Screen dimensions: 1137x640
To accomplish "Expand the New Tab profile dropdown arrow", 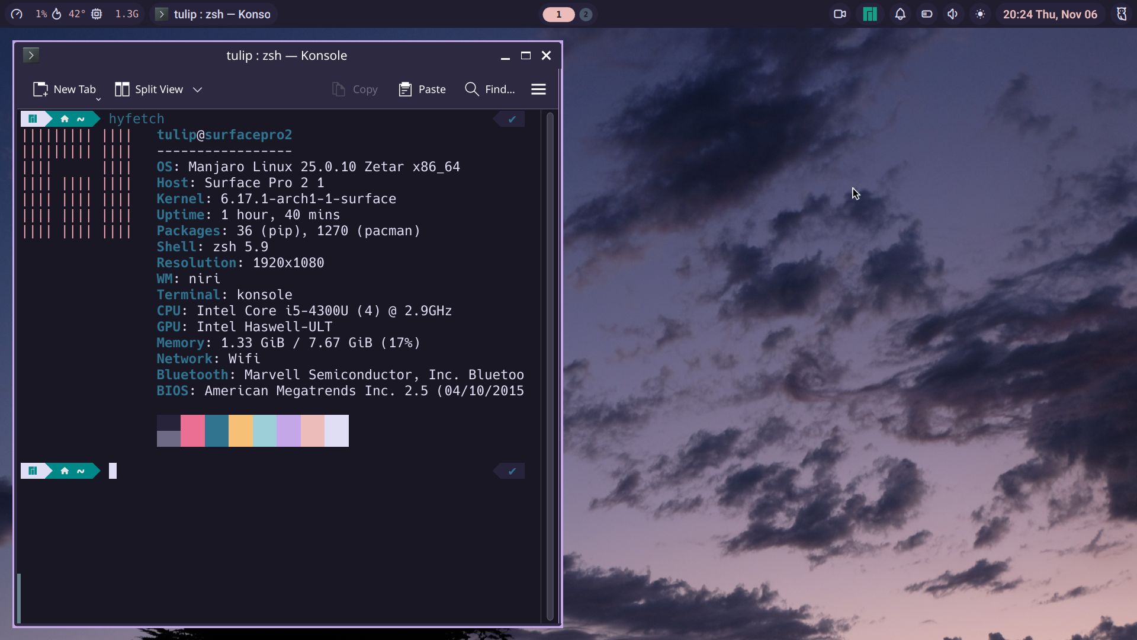I will click(x=98, y=100).
